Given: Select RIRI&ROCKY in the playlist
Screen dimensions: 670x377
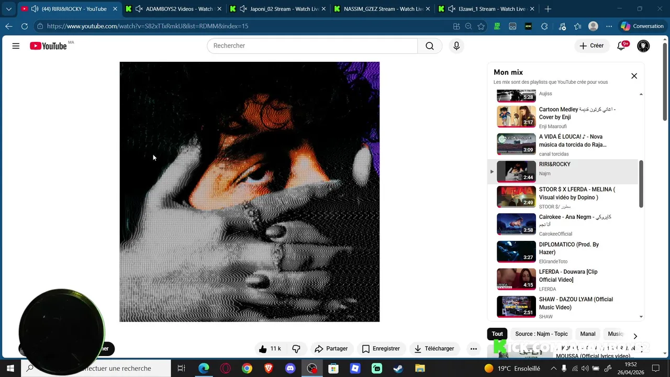Looking at the screenshot, I should click(564, 172).
